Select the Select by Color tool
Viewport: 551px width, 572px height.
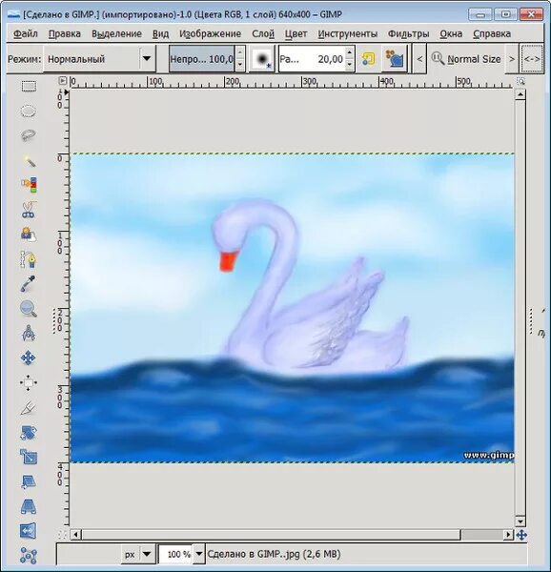pyautogui.click(x=29, y=185)
